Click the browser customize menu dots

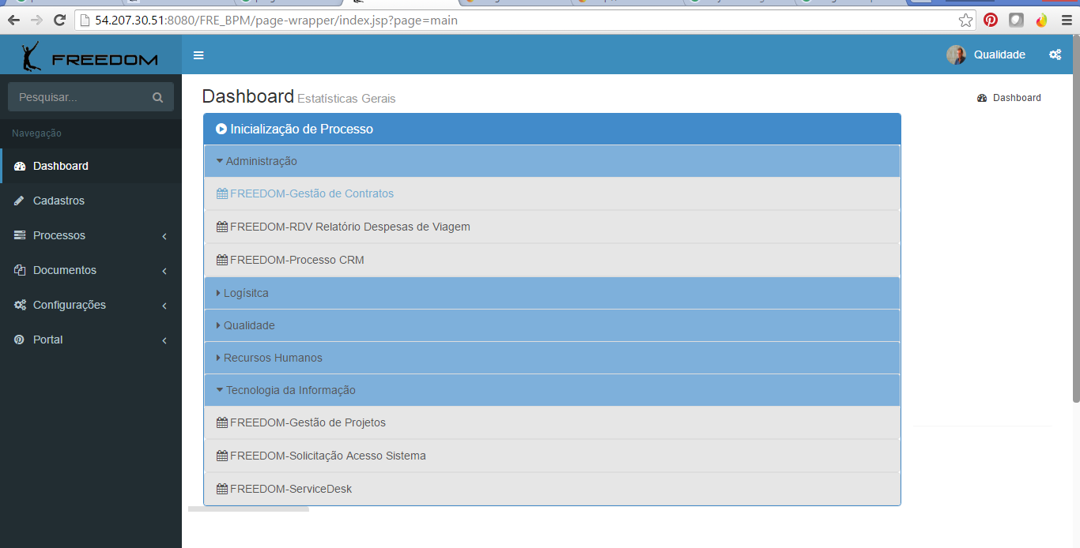[x=1067, y=21]
